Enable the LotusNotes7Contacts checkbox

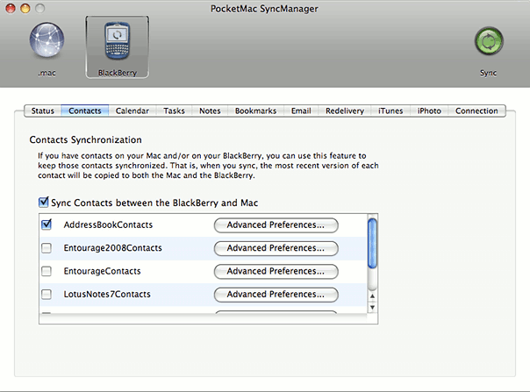click(x=47, y=294)
